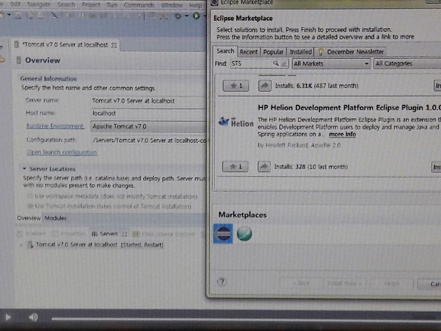Open the Markers view tab
441x331 pixels.
(32, 234)
